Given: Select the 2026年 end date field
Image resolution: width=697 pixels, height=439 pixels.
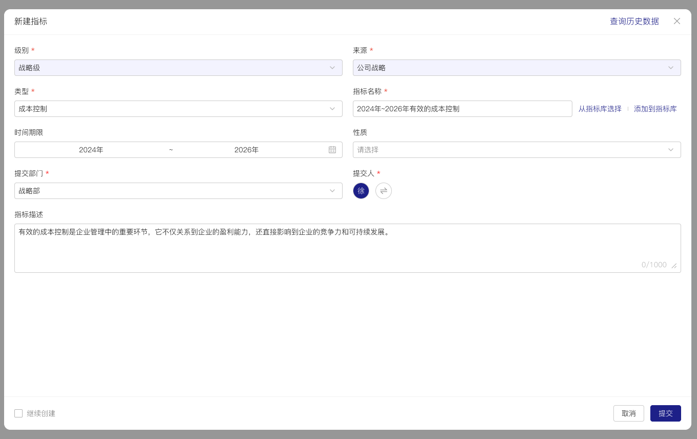Looking at the screenshot, I should point(247,150).
